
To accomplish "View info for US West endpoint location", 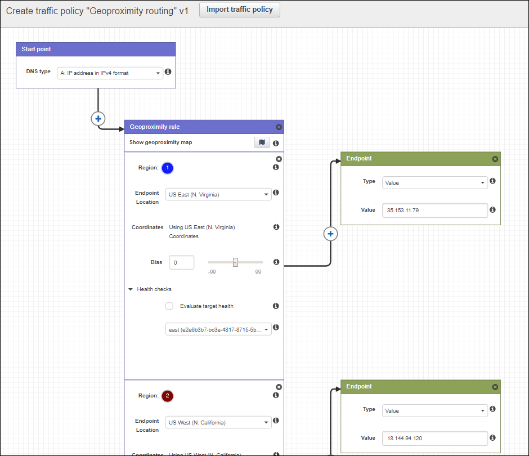I will pyautogui.click(x=276, y=420).
